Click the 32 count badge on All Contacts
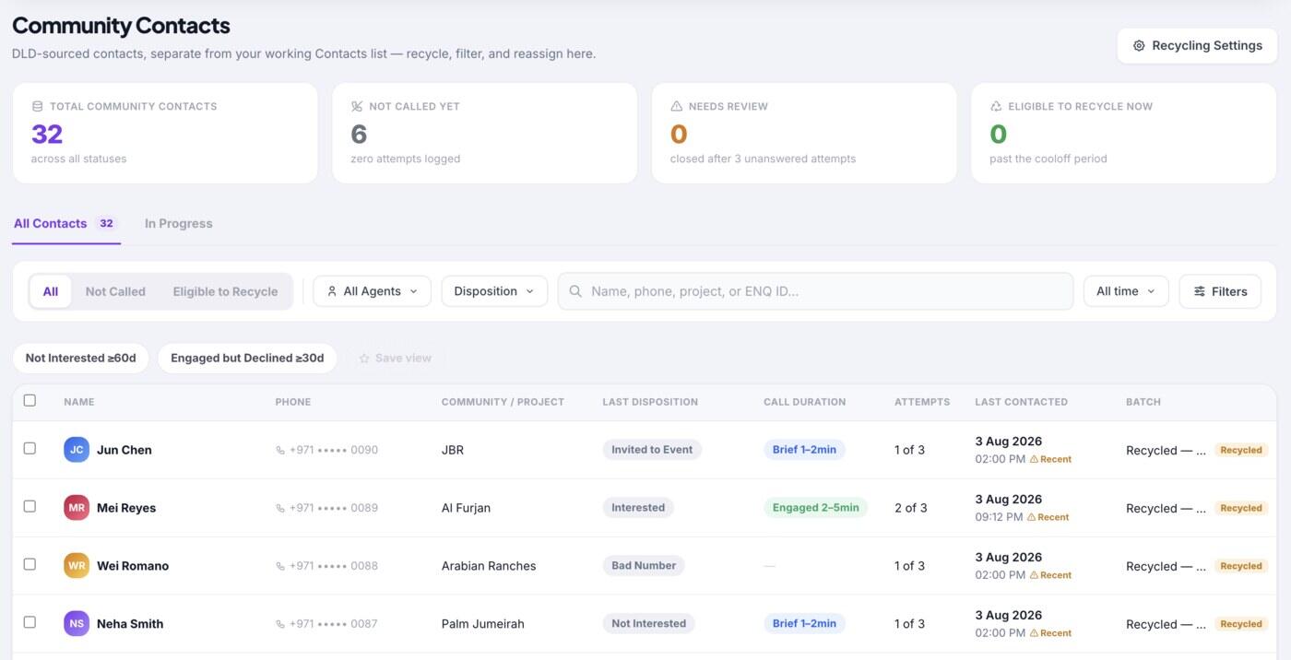The width and height of the screenshot is (1291, 660). pyautogui.click(x=106, y=223)
